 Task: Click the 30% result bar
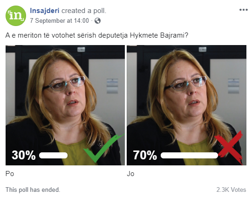click(x=53, y=155)
